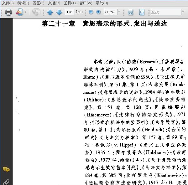Open the comments panel speech-bubble icon
Viewport: 188px width, 185px height.
[6, 169]
